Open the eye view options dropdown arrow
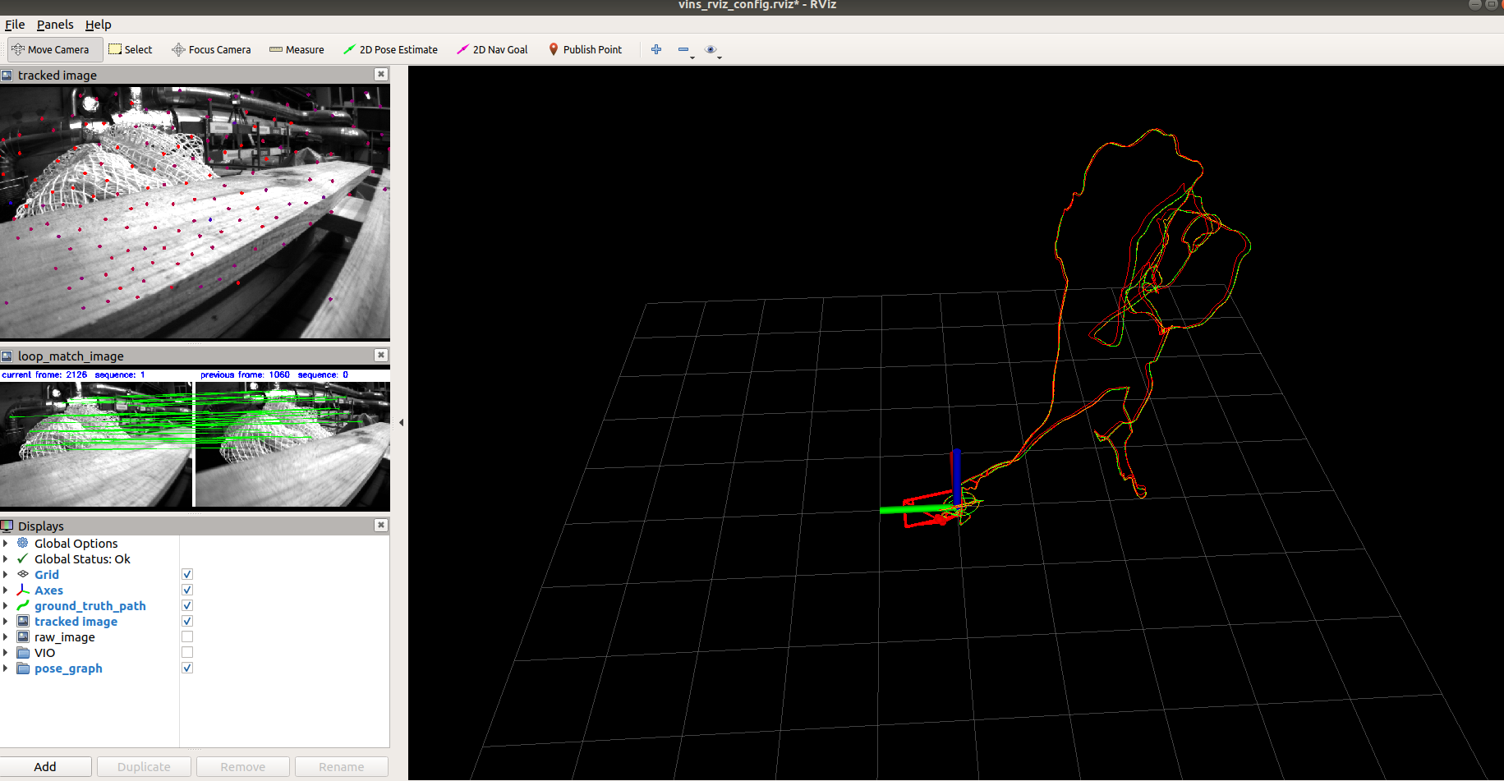The width and height of the screenshot is (1504, 781). 720,57
